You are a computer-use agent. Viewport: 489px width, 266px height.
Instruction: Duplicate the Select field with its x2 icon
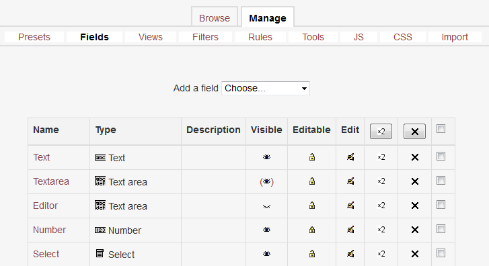click(x=381, y=254)
